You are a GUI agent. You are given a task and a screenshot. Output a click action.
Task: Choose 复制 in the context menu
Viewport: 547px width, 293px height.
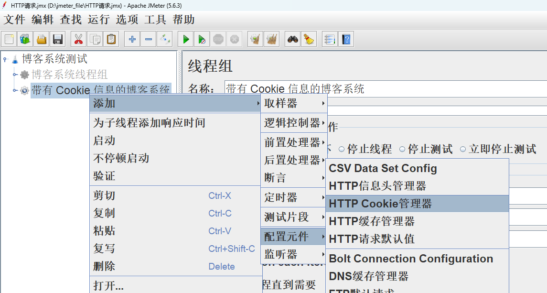point(175,213)
